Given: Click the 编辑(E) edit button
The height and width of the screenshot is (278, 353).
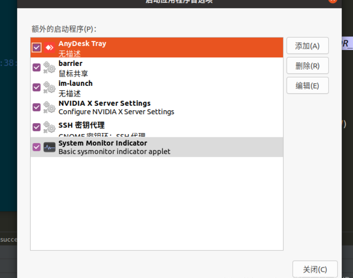Looking at the screenshot, I should (x=307, y=85).
